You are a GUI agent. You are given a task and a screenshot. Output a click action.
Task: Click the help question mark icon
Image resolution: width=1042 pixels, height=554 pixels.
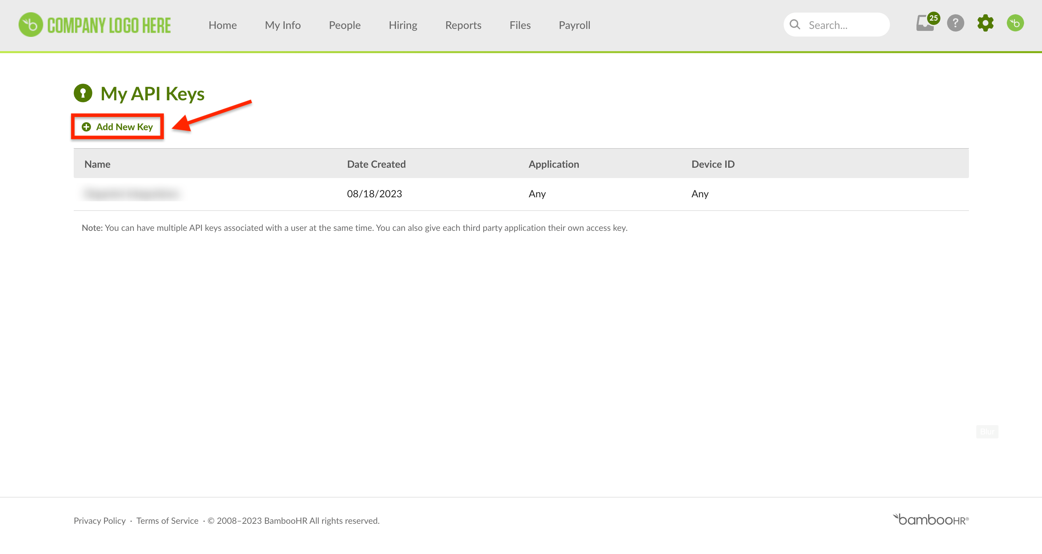[955, 24]
